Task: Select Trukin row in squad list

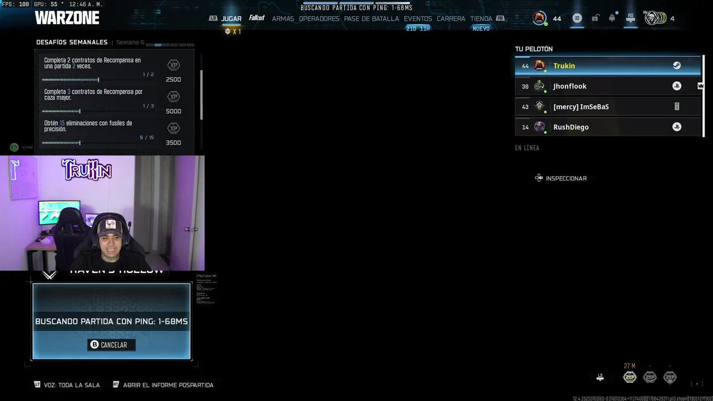Action: [x=608, y=66]
